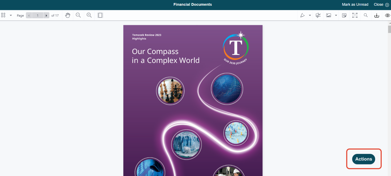Go to the next page
The height and width of the screenshot is (176, 391).
coord(46,15)
